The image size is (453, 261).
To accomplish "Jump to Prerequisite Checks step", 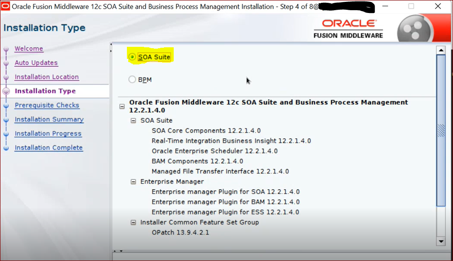I will tap(47, 105).
